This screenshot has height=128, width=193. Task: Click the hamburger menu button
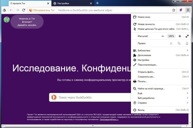pyautogui.click(x=188, y=10)
